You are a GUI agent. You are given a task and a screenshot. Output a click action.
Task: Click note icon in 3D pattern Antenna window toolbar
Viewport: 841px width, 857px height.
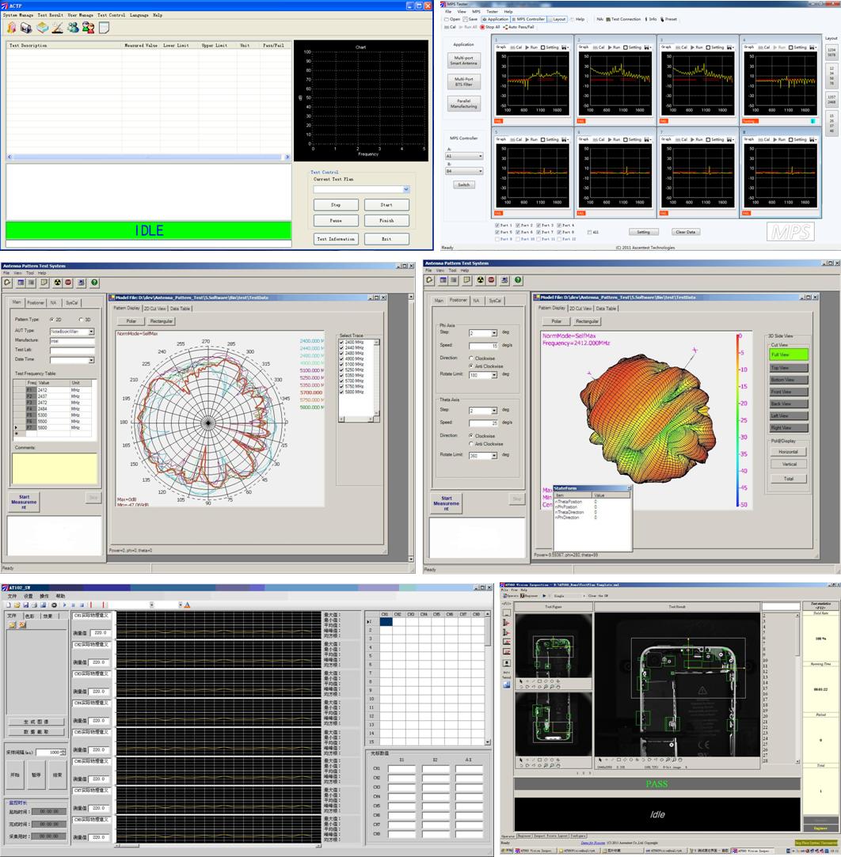pyautogui.click(x=467, y=280)
